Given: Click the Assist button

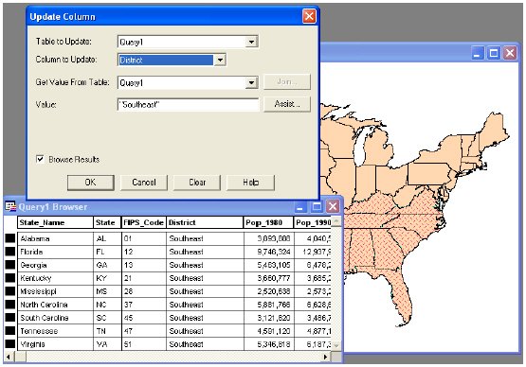Looking at the screenshot, I should tap(287, 104).
